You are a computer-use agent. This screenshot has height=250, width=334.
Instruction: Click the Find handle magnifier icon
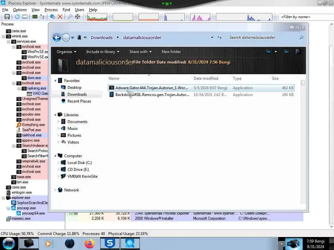(70, 17)
